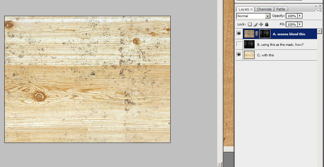
Task: Select layer named 'C. with this'
Action: tap(265, 55)
